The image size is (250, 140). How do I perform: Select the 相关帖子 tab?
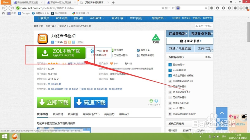point(124,114)
